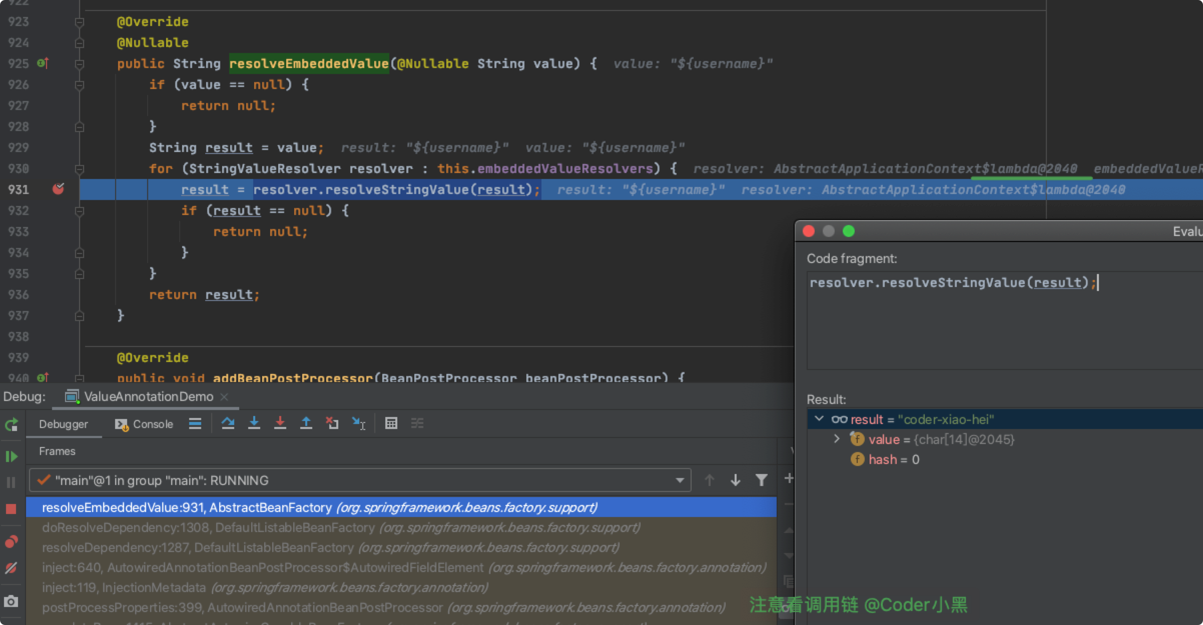Toggle the breakpoint on line 931
This screenshot has width=1203, height=625.
pyautogui.click(x=59, y=189)
